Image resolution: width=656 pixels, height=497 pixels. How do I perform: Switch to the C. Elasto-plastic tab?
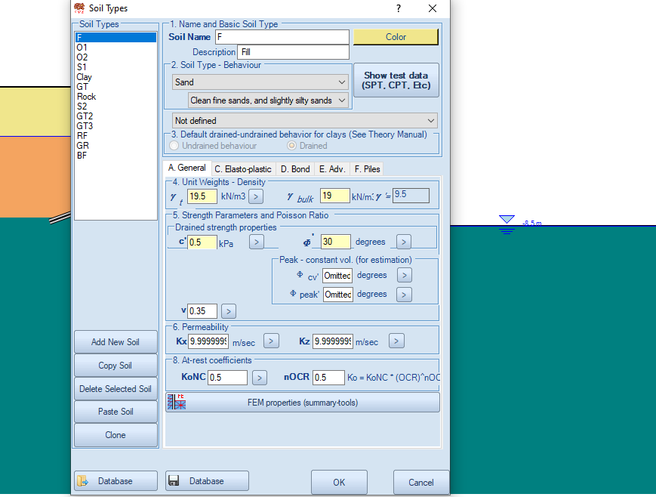point(243,169)
